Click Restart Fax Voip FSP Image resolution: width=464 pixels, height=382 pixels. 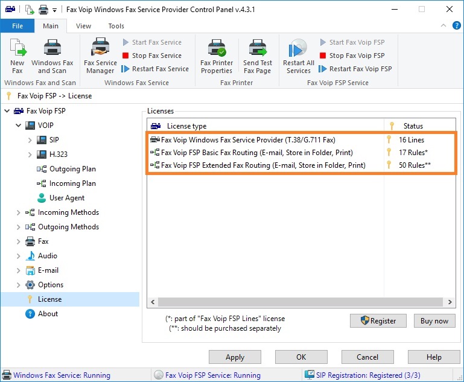(355, 69)
